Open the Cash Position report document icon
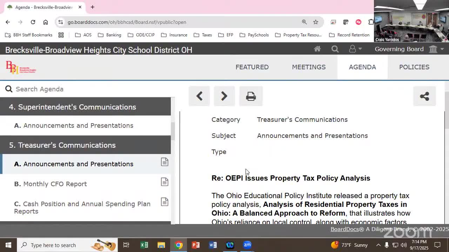The image size is (449, 252). [165, 202]
